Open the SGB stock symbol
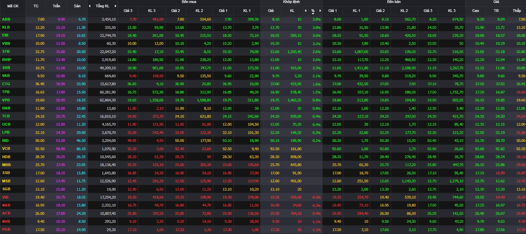This screenshot has height=234, width=526. click(6, 189)
